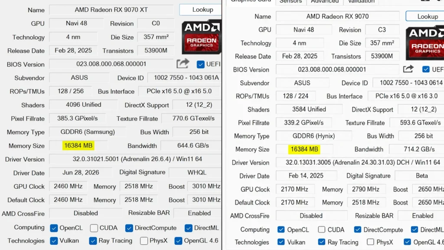Toggle PhysX checkbox in the RX 9070 window

[370, 242]
